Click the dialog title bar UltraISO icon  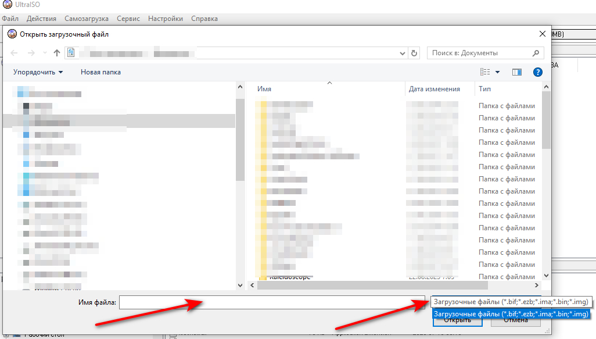pos(12,34)
